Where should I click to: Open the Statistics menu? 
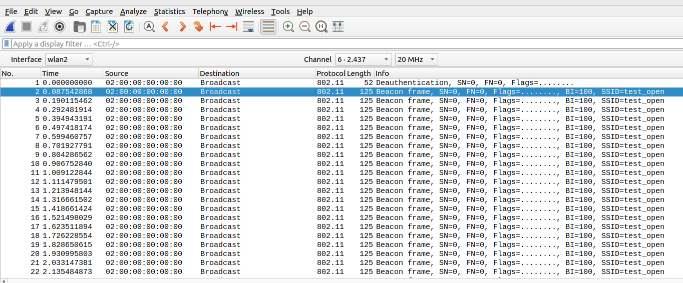(x=169, y=11)
